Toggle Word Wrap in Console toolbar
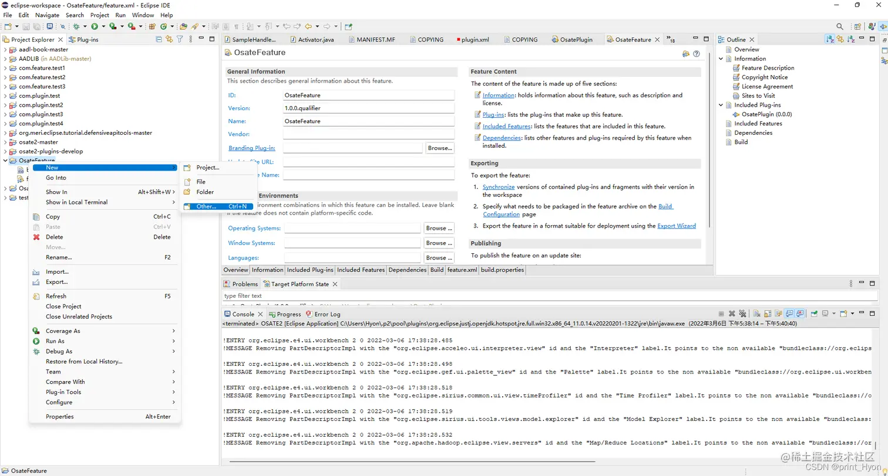888x476 pixels. tap(778, 314)
